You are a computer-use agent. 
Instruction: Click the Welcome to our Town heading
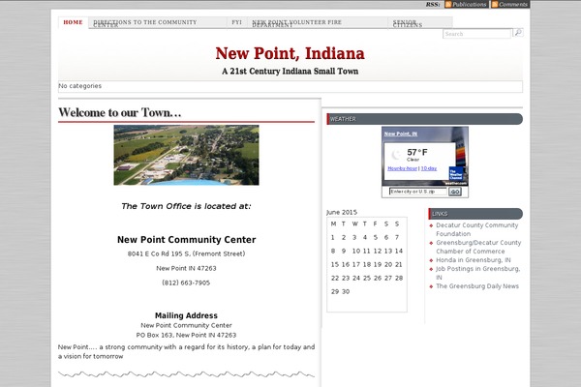(x=120, y=112)
